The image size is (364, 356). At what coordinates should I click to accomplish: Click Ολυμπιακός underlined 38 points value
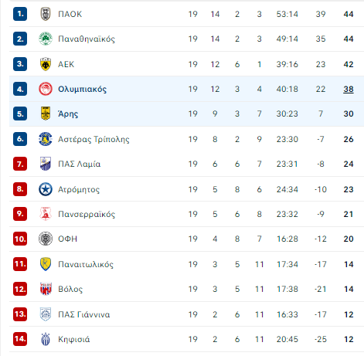pyautogui.click(x=349, y=89)
